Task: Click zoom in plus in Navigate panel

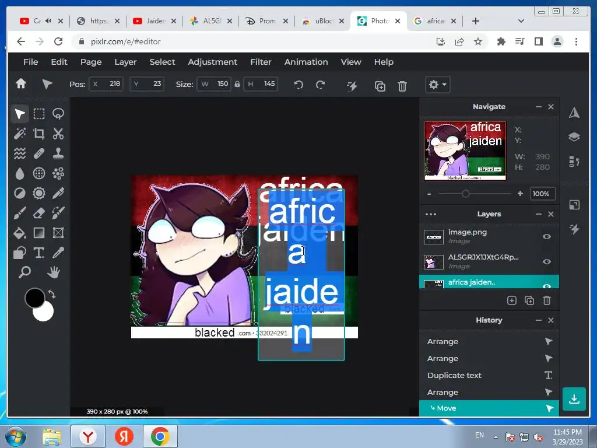Action: coord(520,194)
